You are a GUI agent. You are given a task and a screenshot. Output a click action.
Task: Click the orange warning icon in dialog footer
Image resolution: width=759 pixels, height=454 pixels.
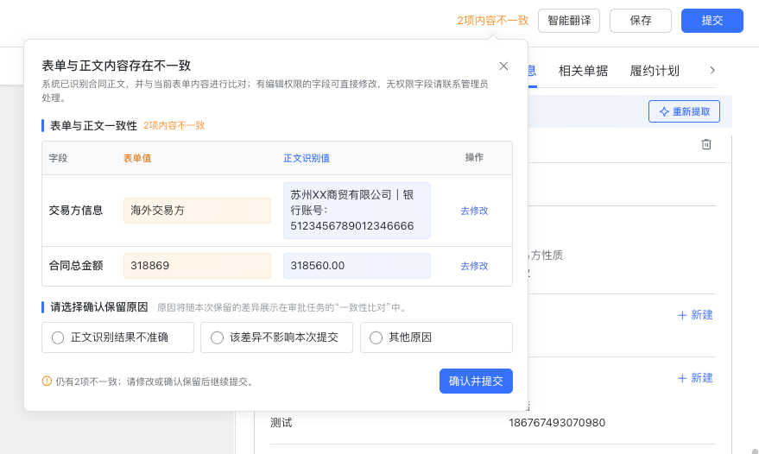pos(47,381)
